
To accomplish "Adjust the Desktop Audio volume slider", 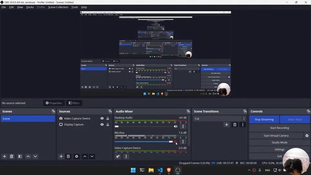I will 143,126.
